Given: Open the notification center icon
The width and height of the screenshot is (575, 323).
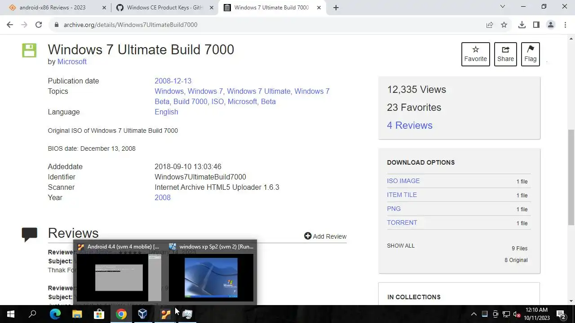Looking at the screenshot, I should pyautogui.click(x=561, y=314).
